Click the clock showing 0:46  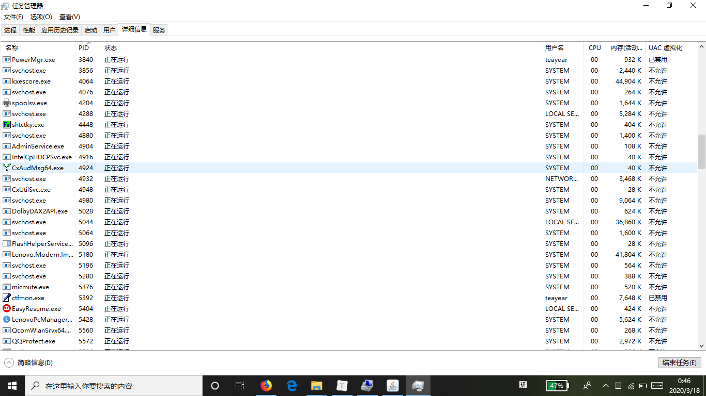(684, 381)
